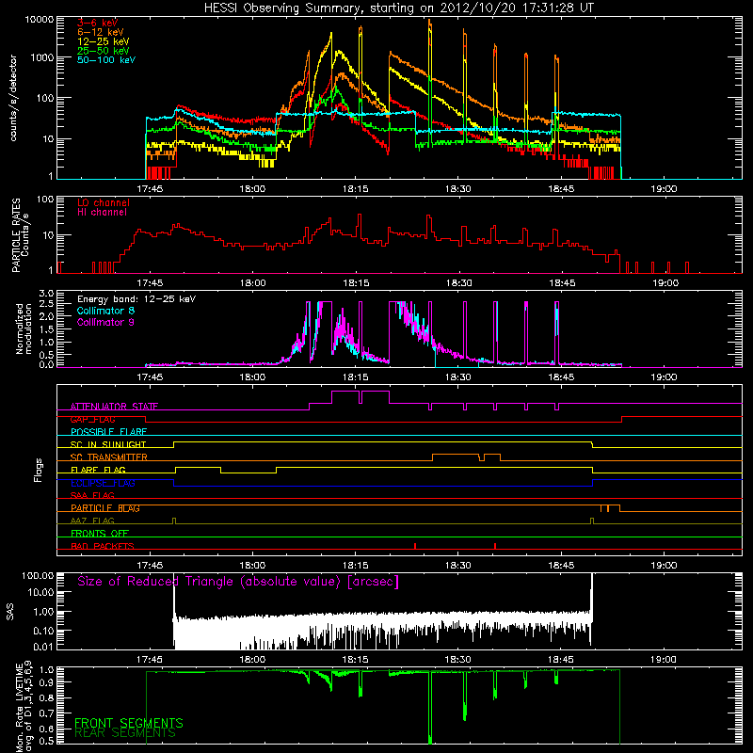Click the BAD_PACKETS flag label
The width and height of the screenshot is (753, 753).
pos(103,547)
